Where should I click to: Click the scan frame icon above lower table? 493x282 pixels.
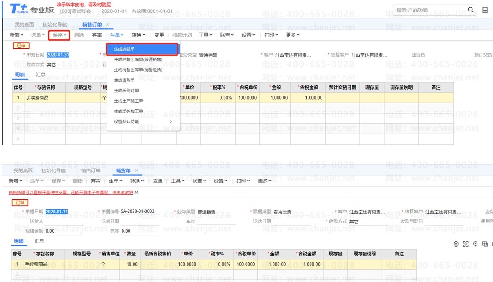466,244
